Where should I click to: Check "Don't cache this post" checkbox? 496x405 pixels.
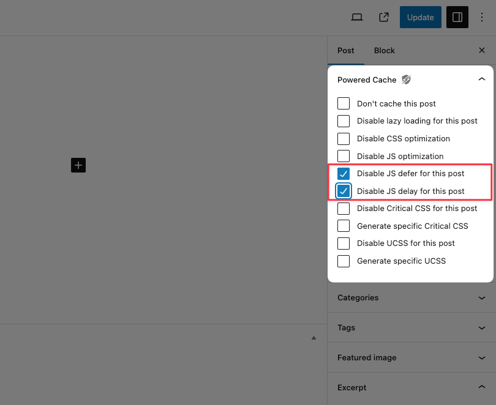tap(343, 103)
